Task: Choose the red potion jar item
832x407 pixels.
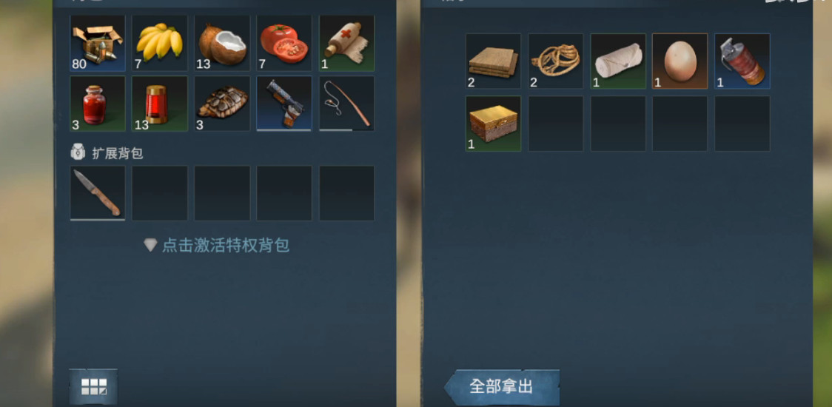Action: 98,104
